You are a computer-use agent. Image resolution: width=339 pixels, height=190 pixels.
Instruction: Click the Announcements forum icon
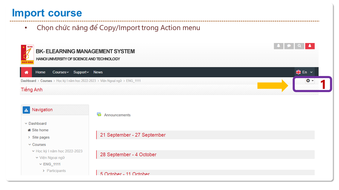click(99, 115)
